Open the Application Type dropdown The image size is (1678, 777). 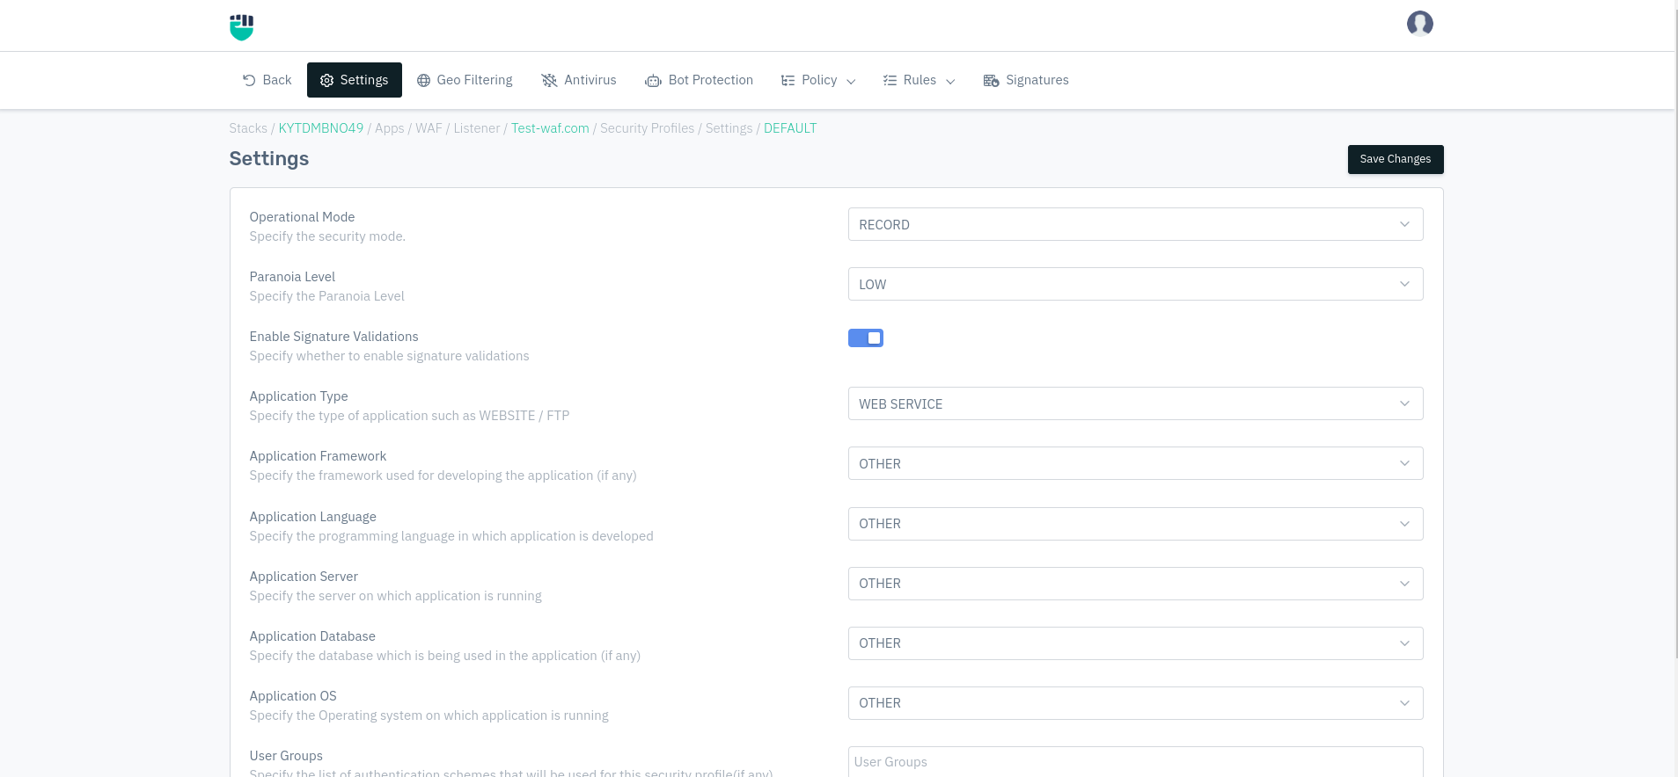[x=1135, y=403]
